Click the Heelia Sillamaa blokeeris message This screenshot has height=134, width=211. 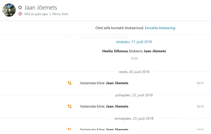(134, 51)
